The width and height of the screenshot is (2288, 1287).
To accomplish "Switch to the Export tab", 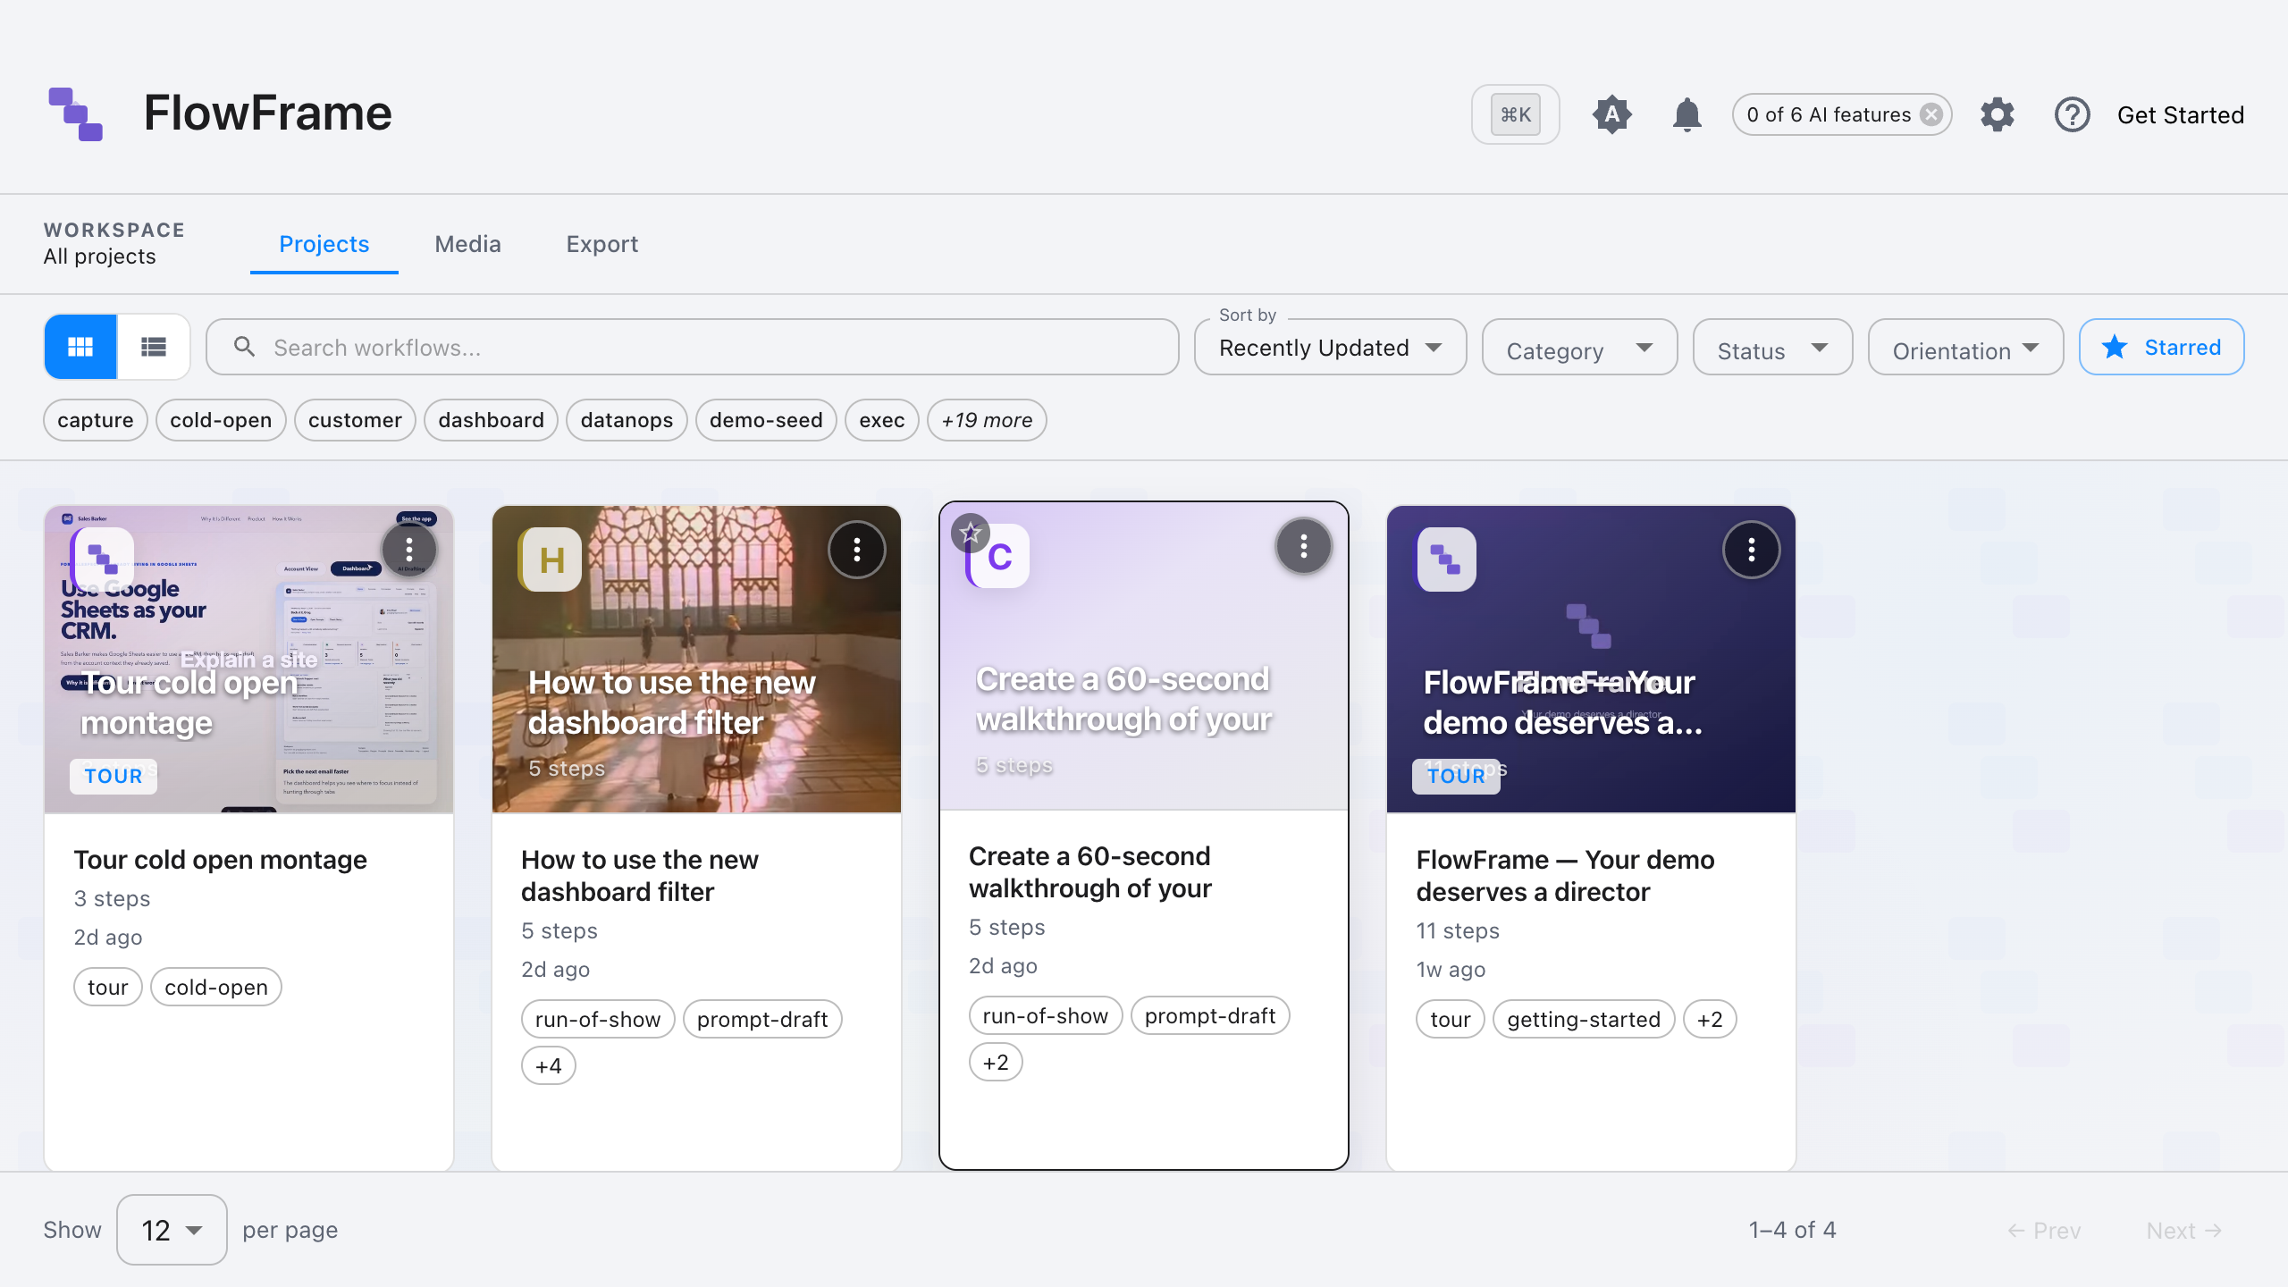I will click(x=601, y=244).
